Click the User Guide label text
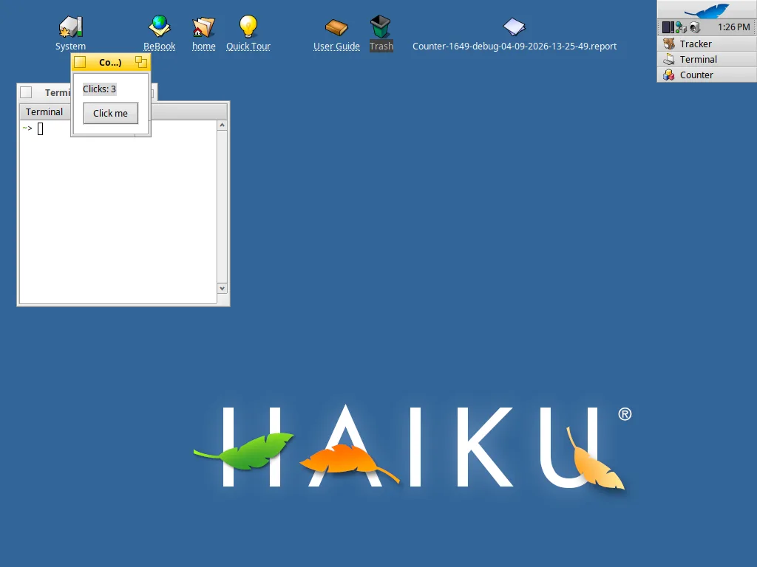Screen dimensions: 757x567 [336, 47]
